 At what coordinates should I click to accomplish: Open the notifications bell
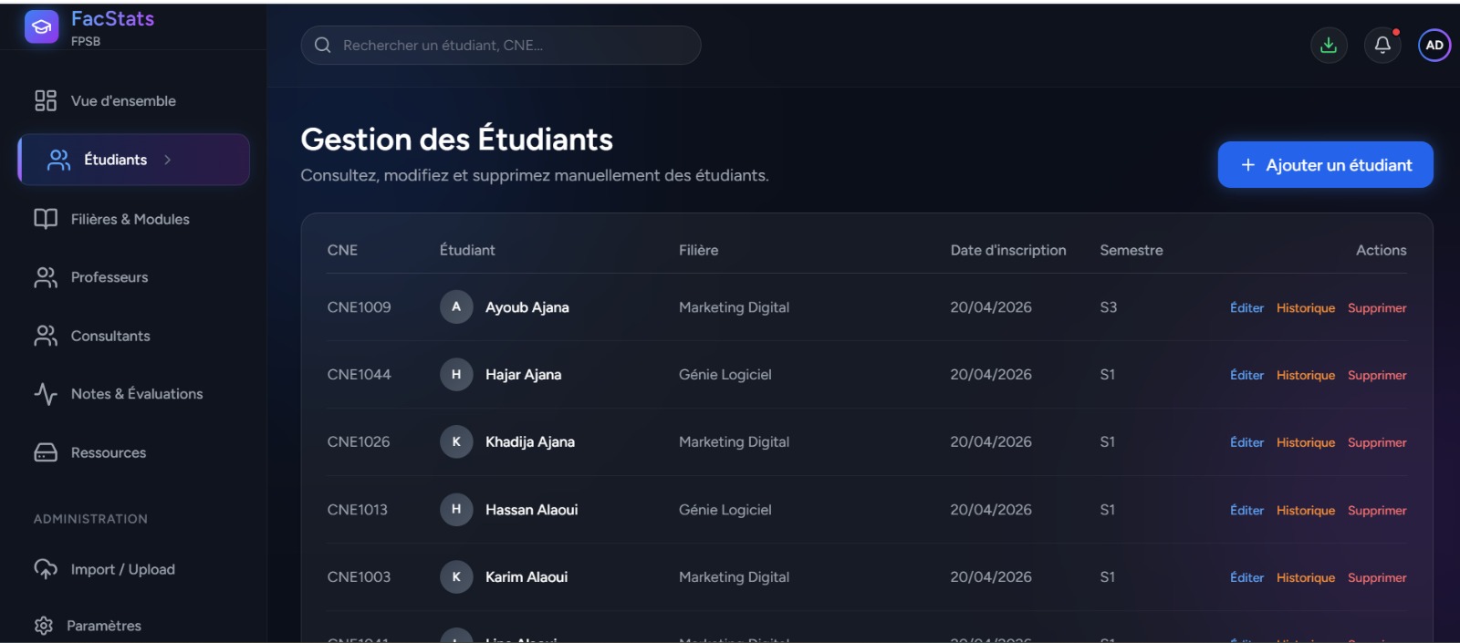pyautogui.click(x=1382, y=45)
